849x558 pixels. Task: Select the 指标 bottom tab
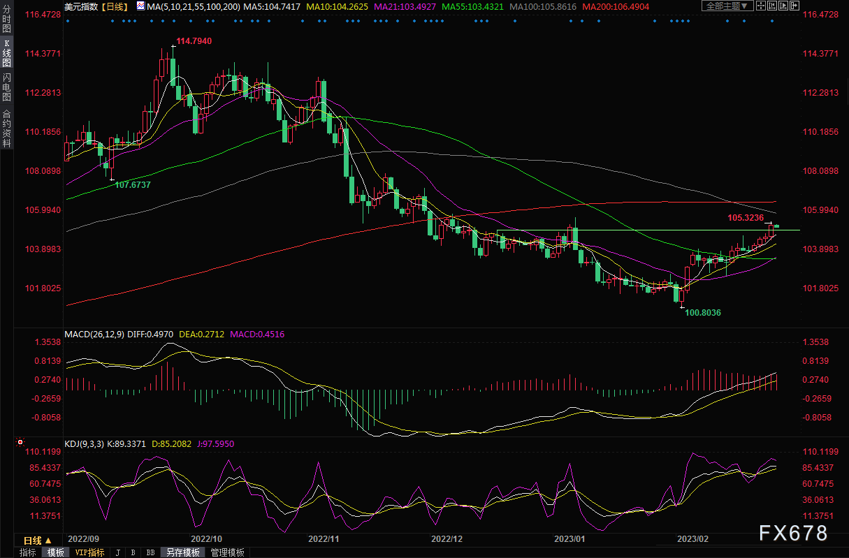click(28, 552)
